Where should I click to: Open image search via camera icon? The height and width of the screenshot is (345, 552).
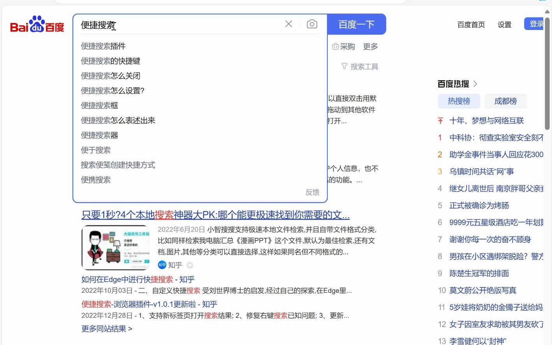pyautogui.click(x=312, y=24)
